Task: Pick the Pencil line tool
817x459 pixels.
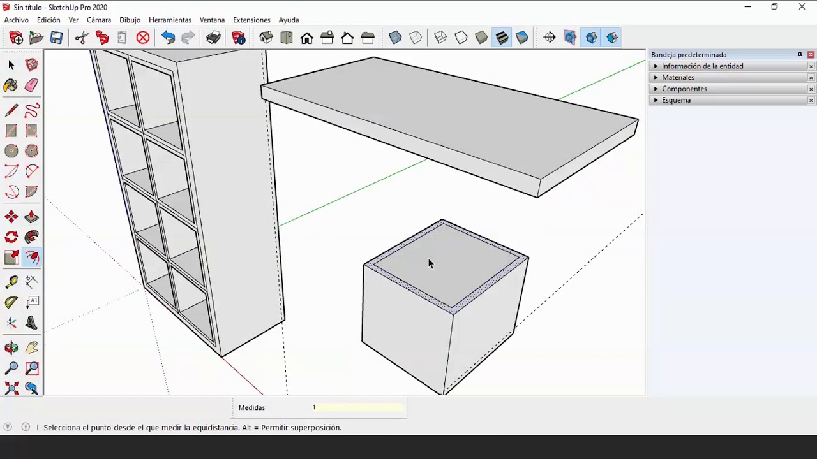Action: tap(11, 111)
